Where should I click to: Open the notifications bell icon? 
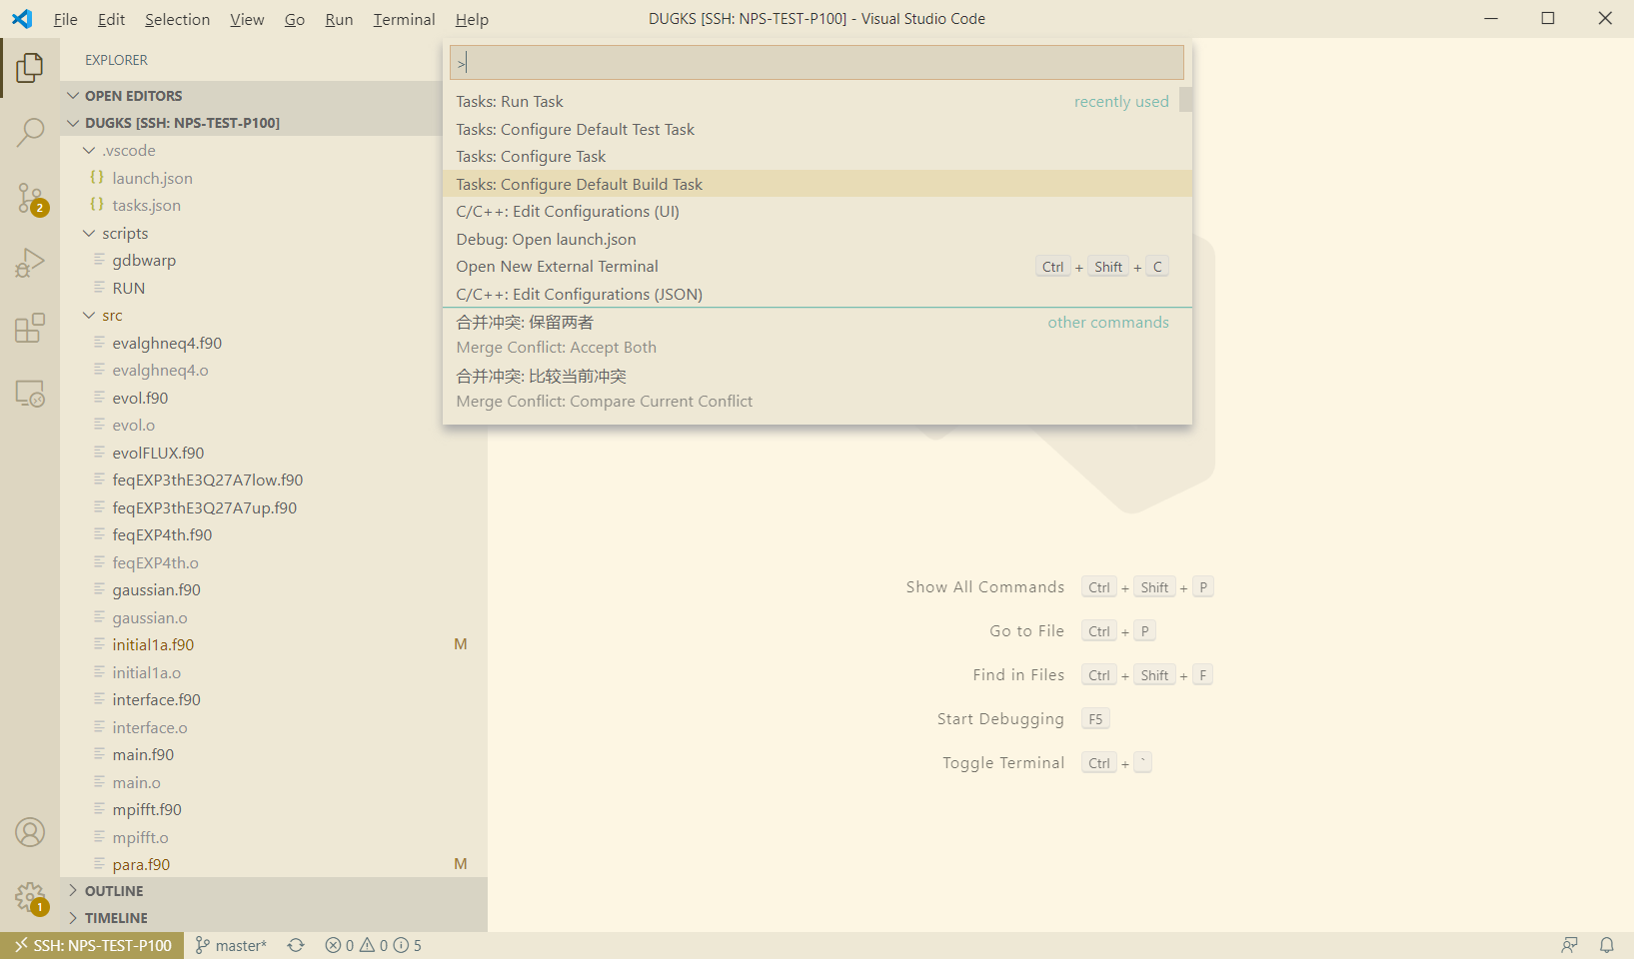coord(1607,945)
